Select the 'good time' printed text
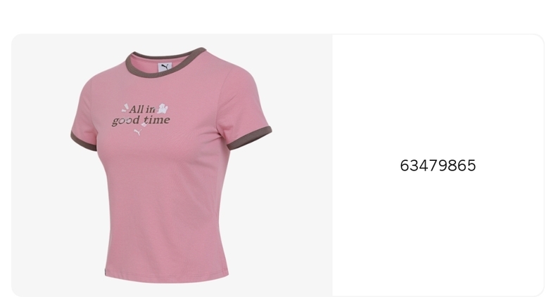The image size is (556, 297). pyautogui.click(x=141, y=121)
